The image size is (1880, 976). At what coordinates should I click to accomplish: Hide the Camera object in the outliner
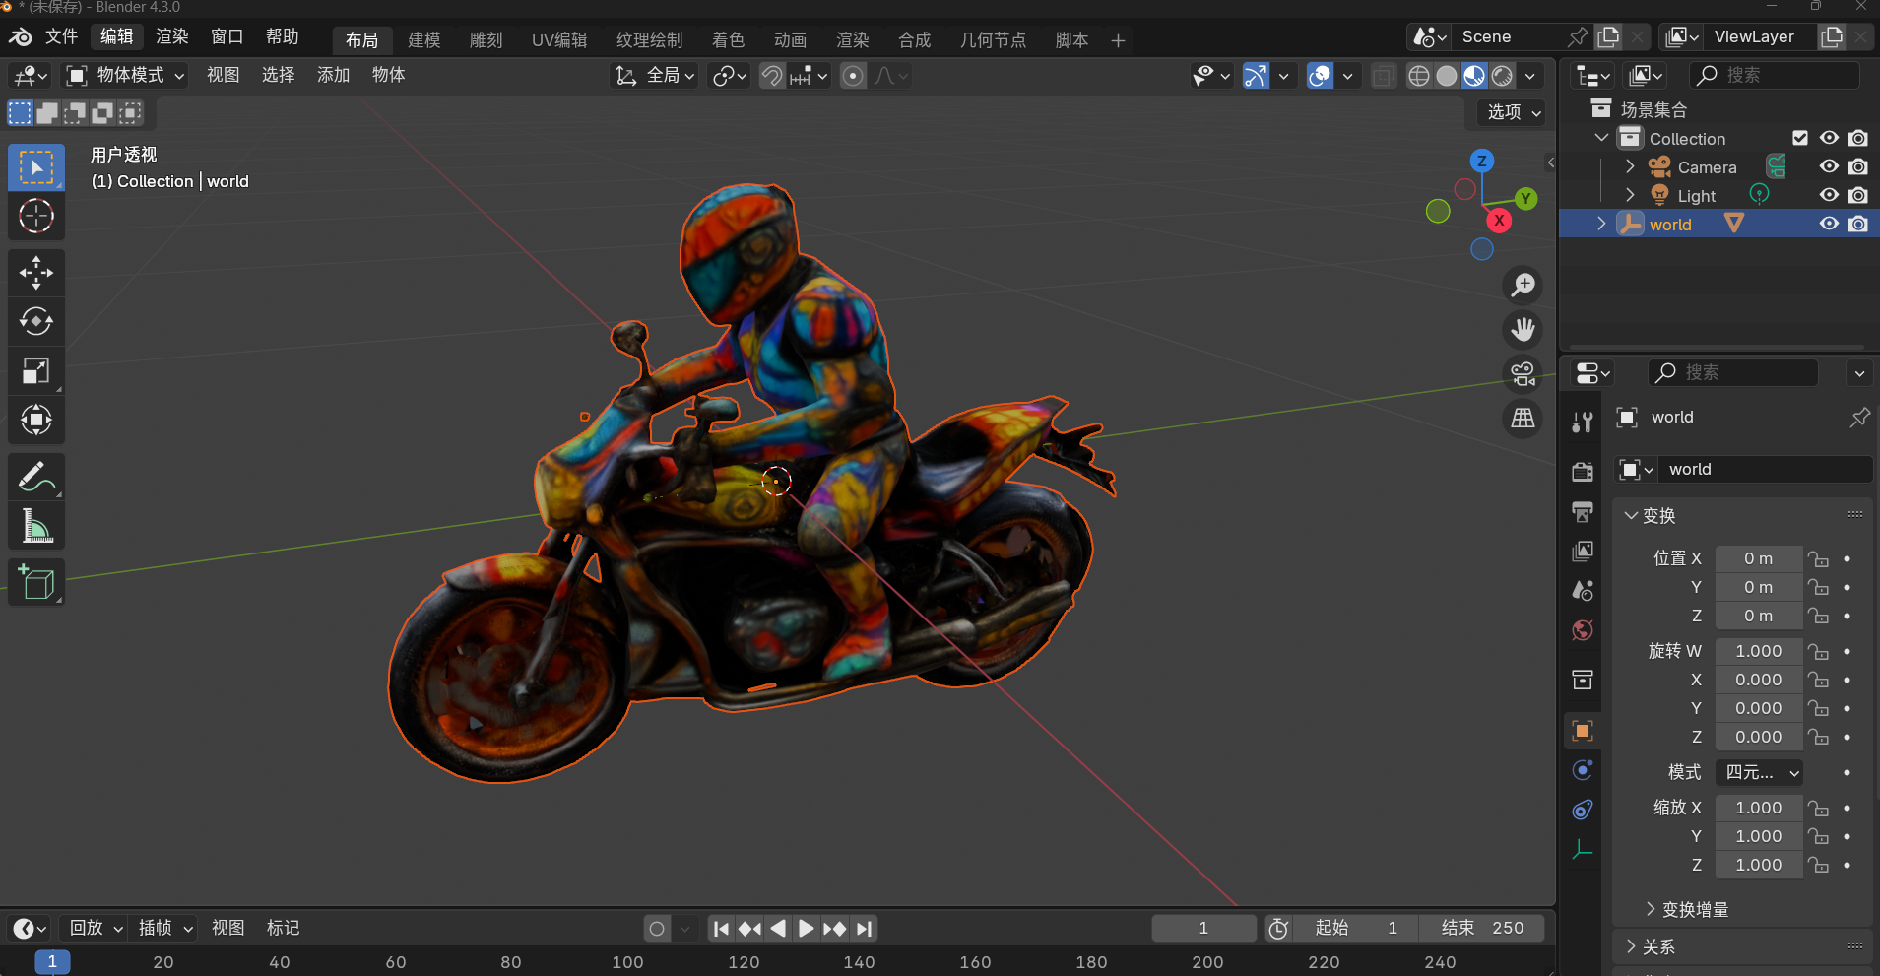pos(1829,167)
